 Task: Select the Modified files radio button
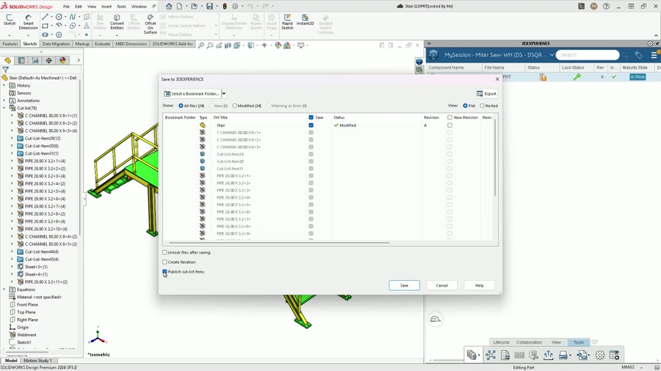(234, 106)
